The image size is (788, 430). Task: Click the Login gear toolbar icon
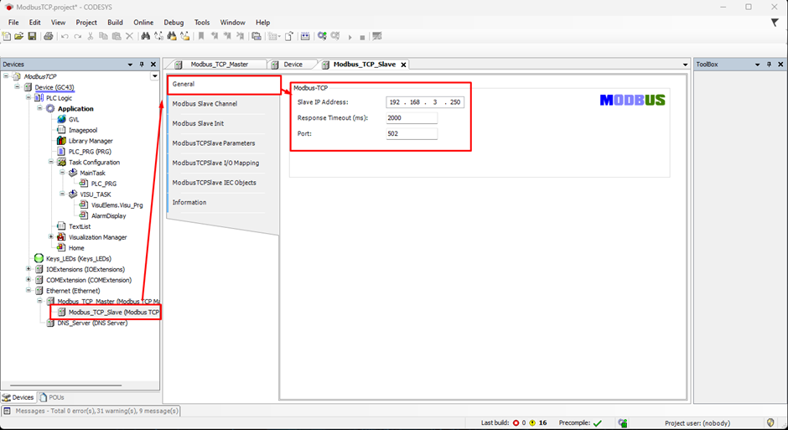coord(322,36)
